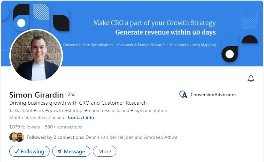
Task: Click the 2nd degree connection badge
Action: click(x=71, y=95)
